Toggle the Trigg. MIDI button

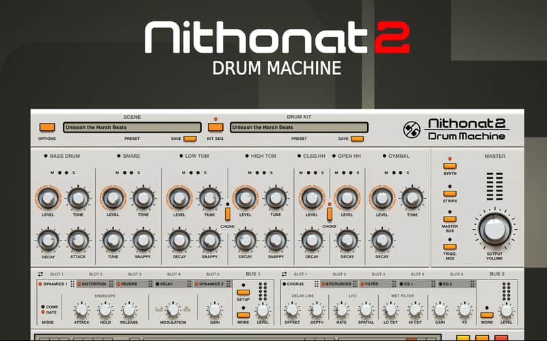450,247
